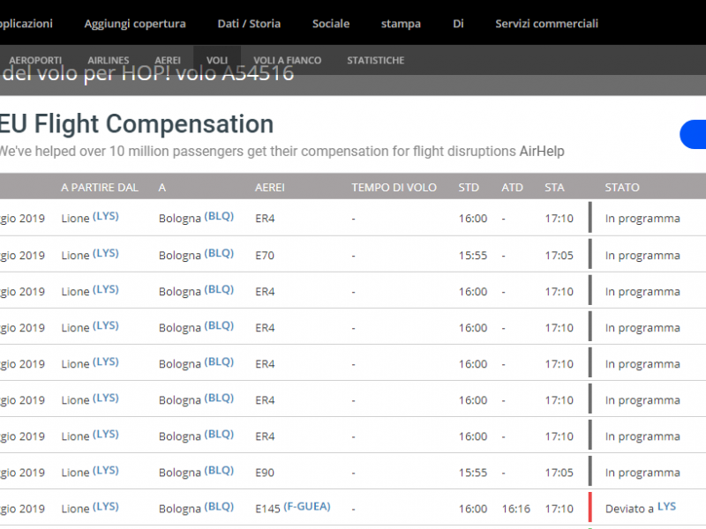Open the LYS link after Deviato a

click(x=666, y=507)
